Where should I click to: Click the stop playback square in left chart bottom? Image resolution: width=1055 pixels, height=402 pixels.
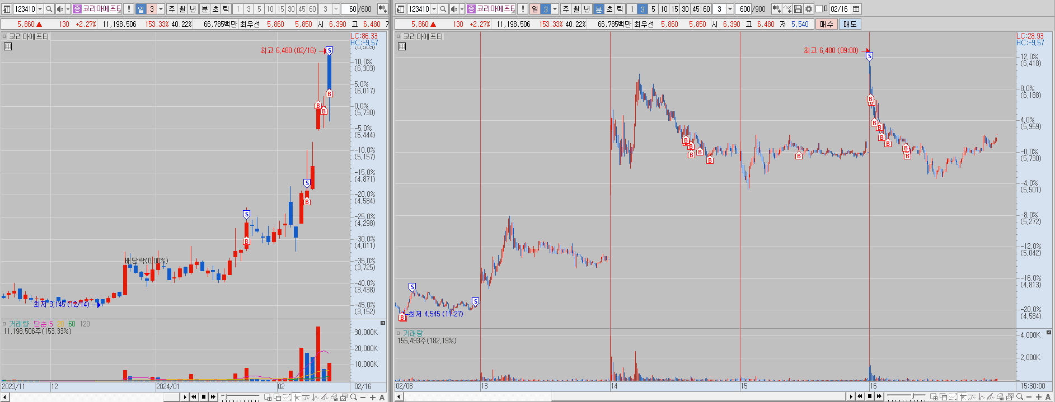point(204,397)
